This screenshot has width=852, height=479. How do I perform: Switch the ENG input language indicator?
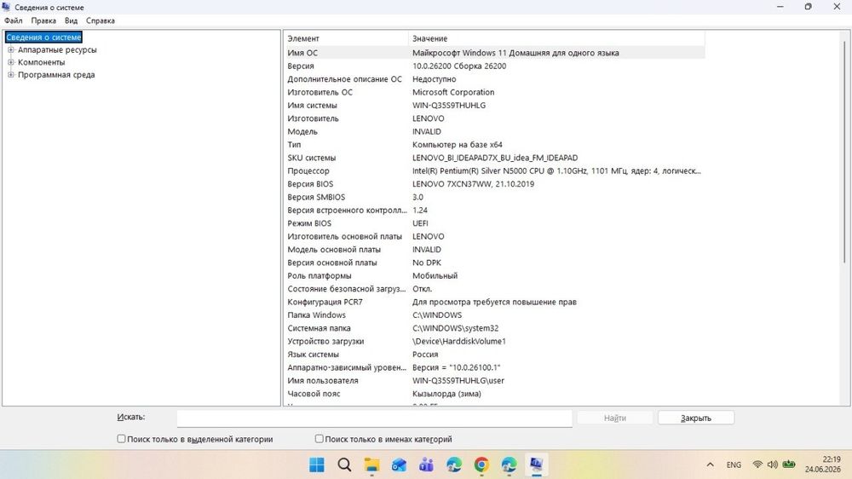tap(734, 465)
